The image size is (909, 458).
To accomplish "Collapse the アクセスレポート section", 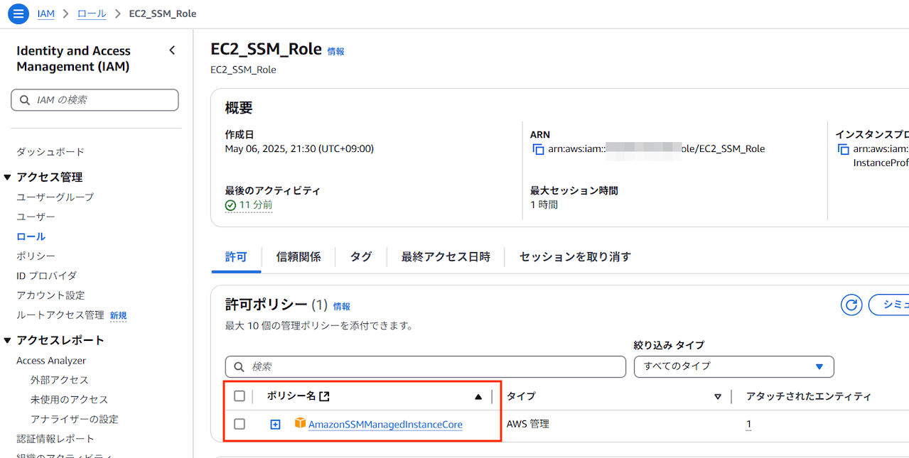I will [x=7, y=341].
